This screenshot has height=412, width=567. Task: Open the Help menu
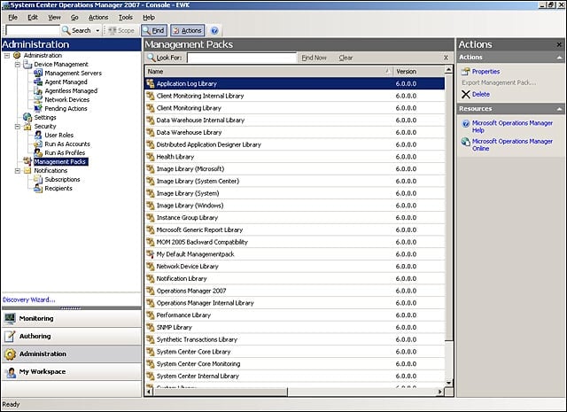tap(149, 18)
